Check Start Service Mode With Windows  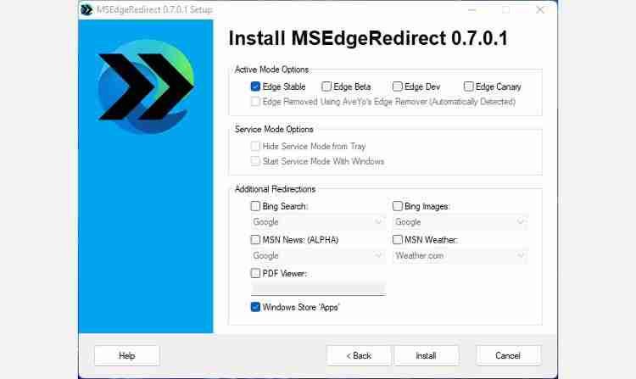click(x=255, y=161)
